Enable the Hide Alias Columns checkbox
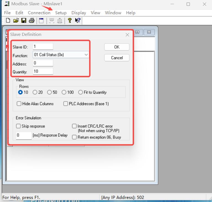The image size is (212, 202). click(x=19, y=104)
